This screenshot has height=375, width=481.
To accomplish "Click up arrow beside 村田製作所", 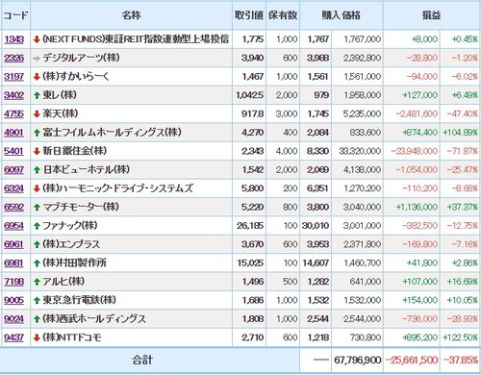I will pyautogui.click(x=37, y=263).
